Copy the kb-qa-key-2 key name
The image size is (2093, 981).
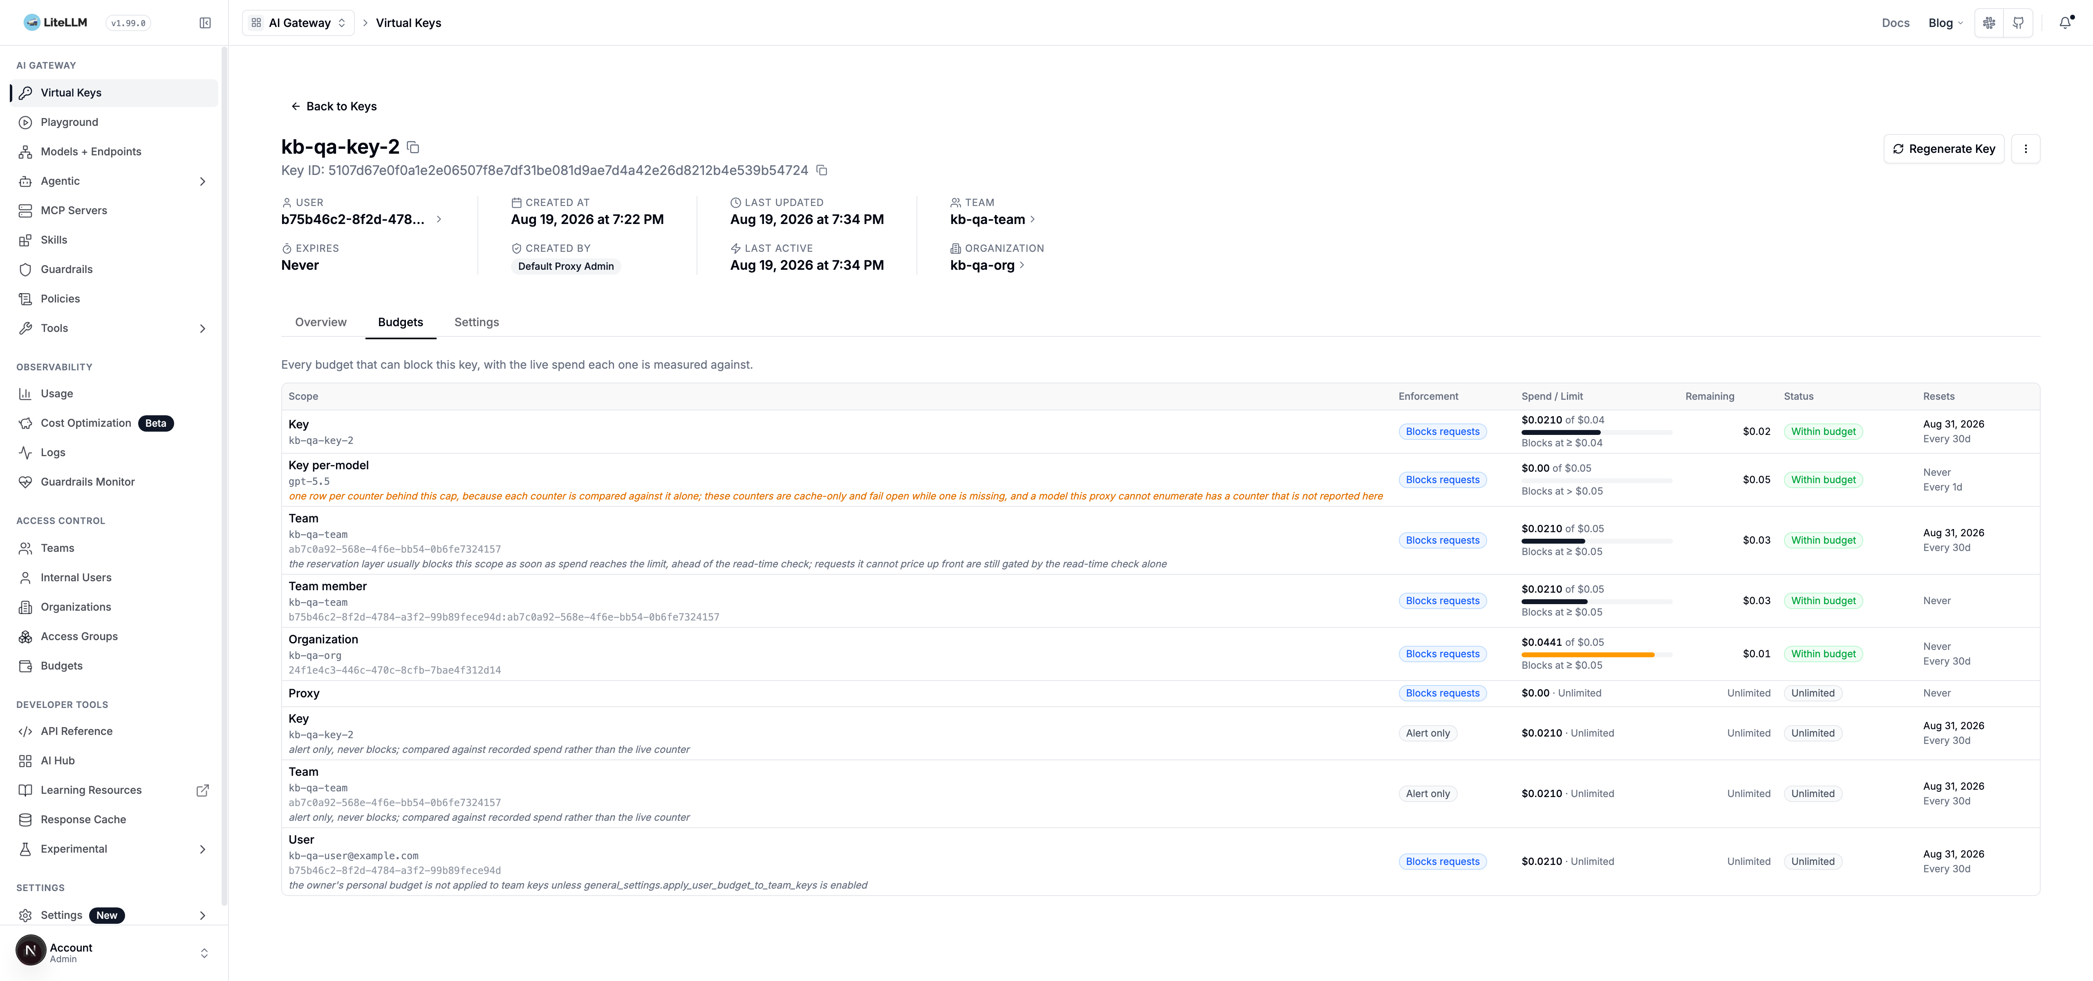point(413,147)
